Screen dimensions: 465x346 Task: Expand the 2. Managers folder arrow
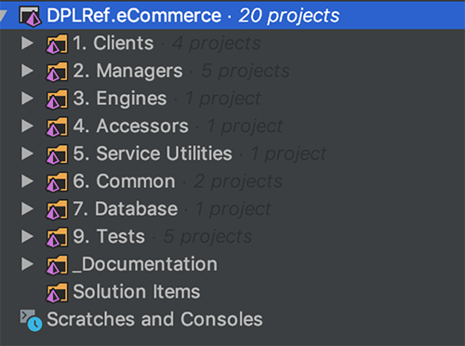(27, 71)
